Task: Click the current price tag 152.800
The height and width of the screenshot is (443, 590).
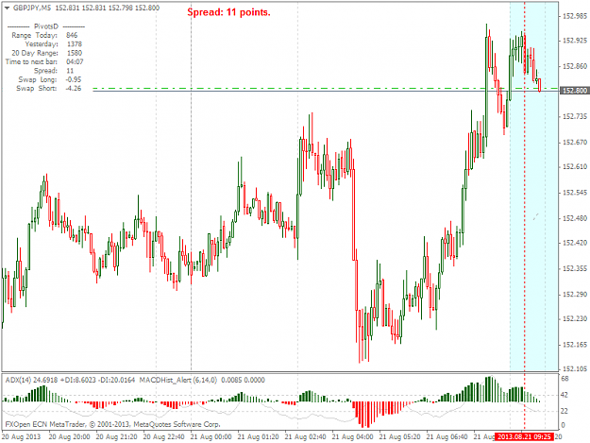Action: tap(574, 91)
